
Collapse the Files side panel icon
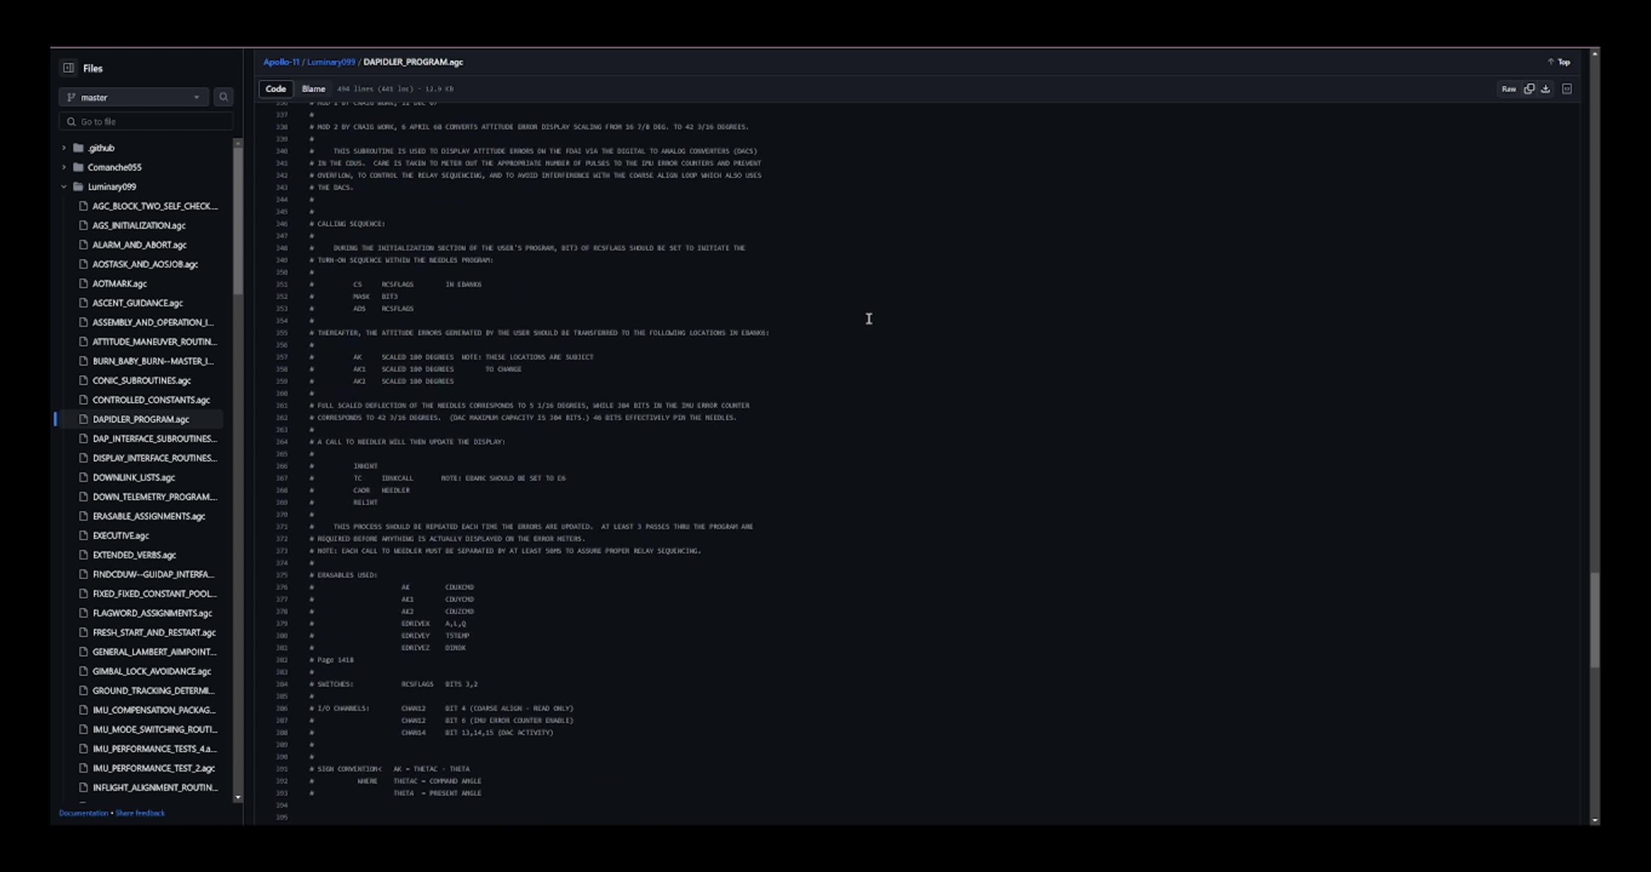coord(68,68)
